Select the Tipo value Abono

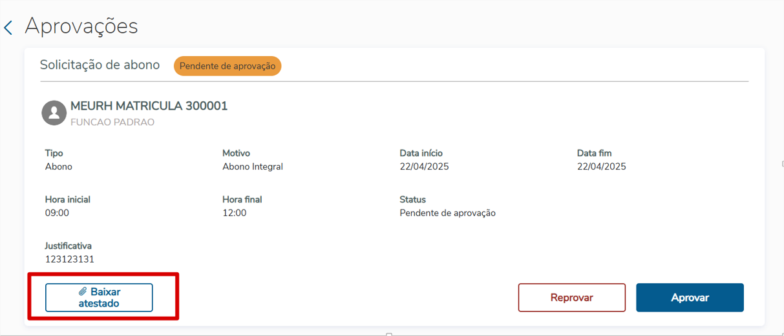[x=59, y=166]
